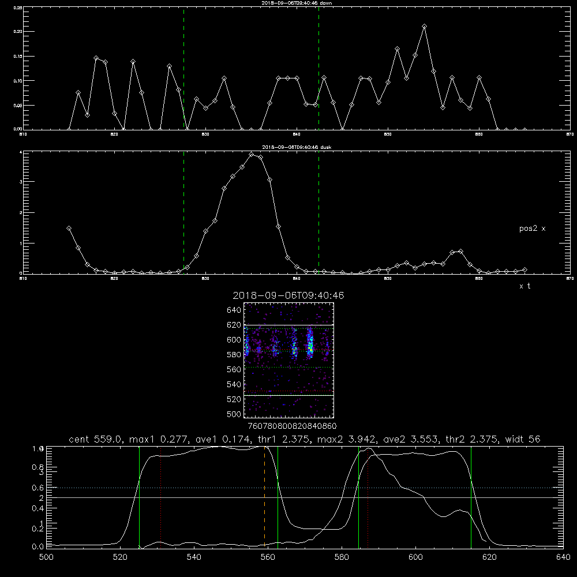The width and height of the screenshot is (577, 577).
Task: Select the leftmost solid green line in bottom plot
Action: click(139, 497)
